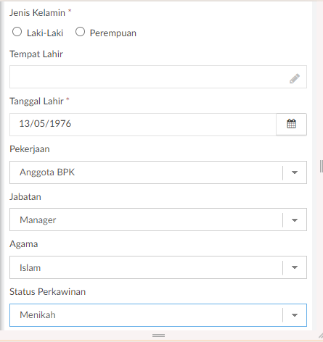
Task: Click the horizontal resize handle at the bottom
Action: [x=158, y=335]
